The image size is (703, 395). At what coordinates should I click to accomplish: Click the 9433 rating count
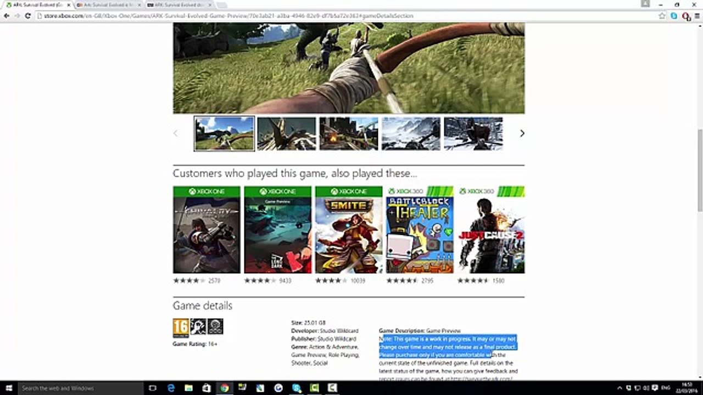[x=285, y=280]
